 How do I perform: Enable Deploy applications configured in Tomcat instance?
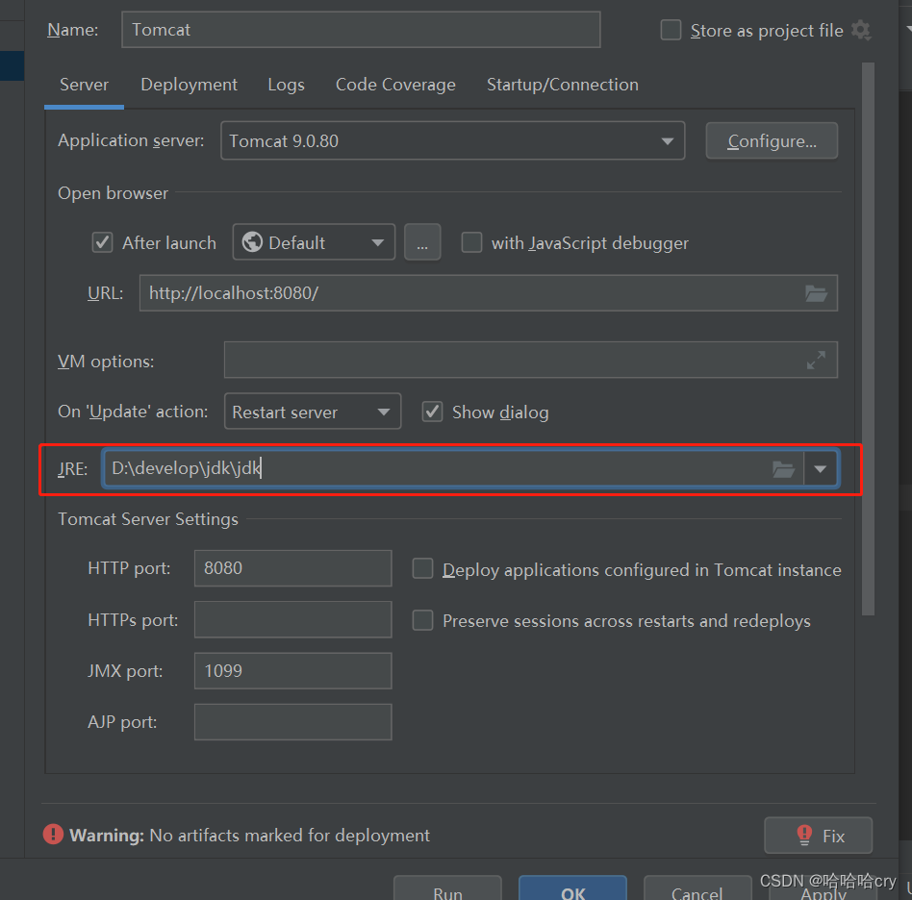(422, 568)
